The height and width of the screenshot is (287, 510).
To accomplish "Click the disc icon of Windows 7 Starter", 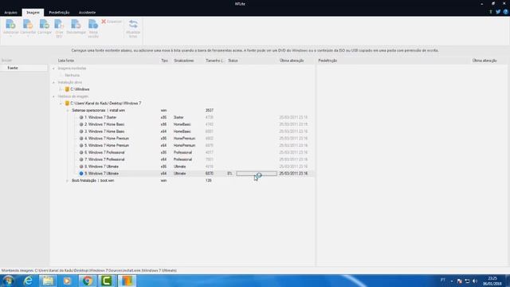I will pos(81,117).
